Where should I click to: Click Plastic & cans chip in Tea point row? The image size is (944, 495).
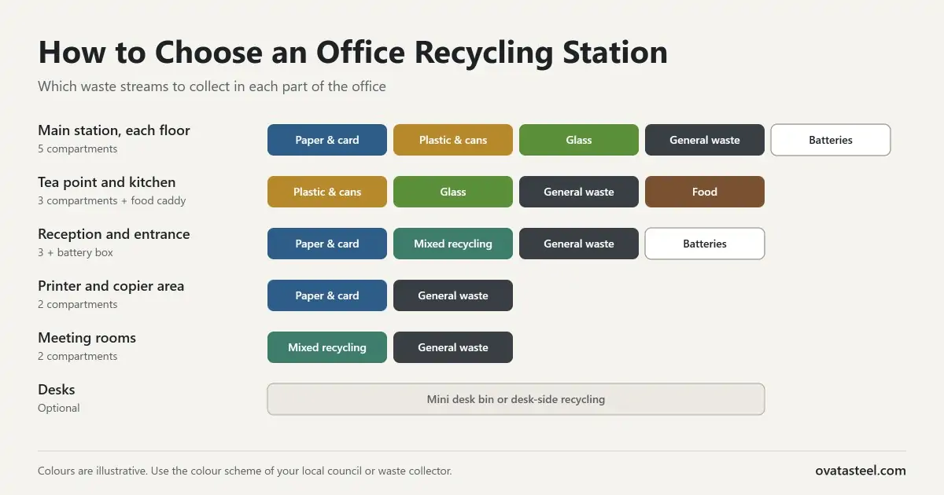327,192
